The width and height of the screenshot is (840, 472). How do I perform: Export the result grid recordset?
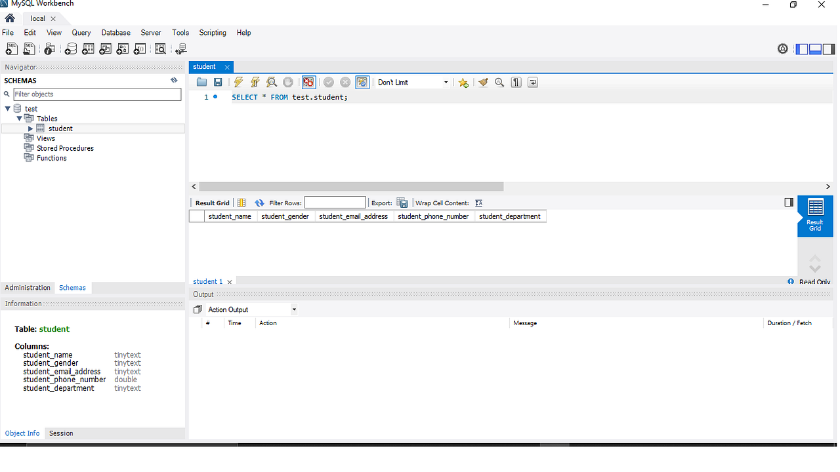[402, 203]
